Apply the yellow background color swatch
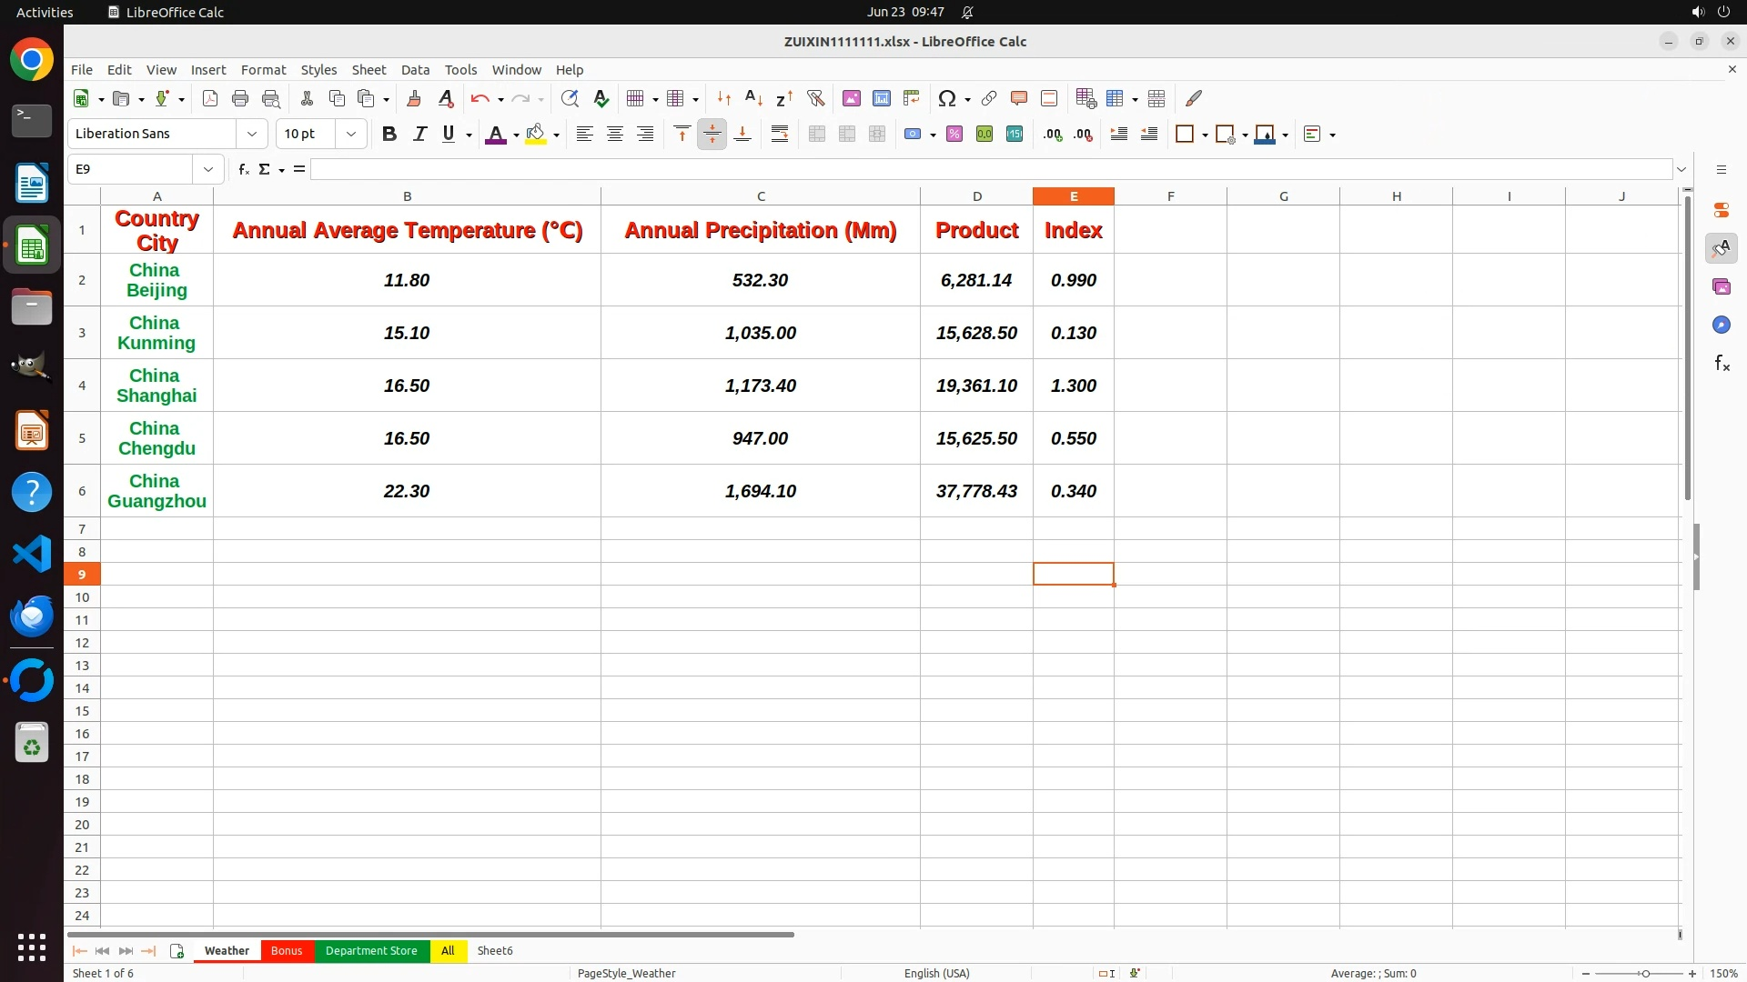This screenshot has height=982, width=1747. [536, 135]
